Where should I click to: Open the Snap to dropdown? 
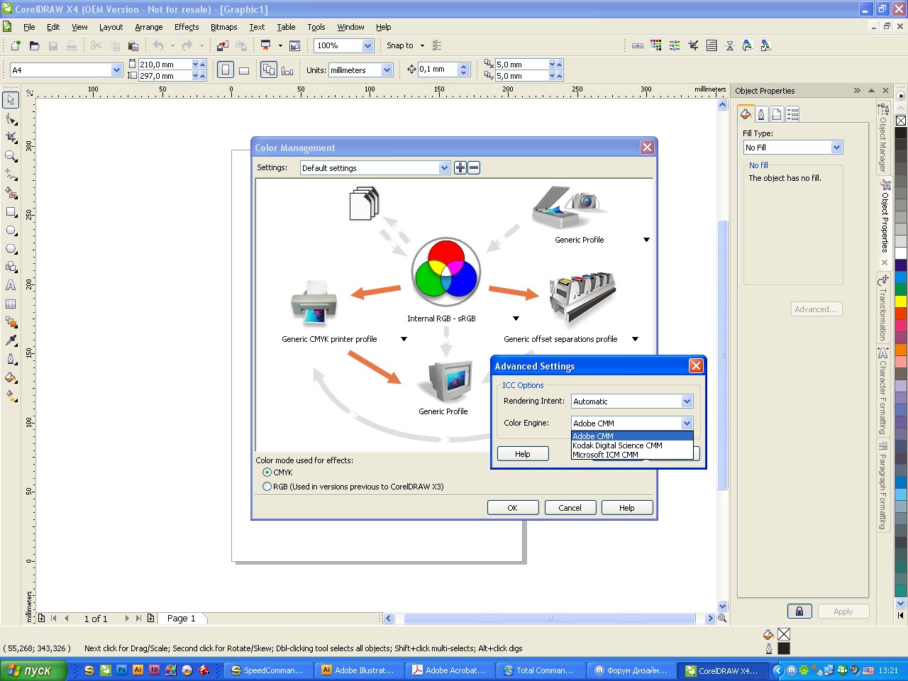click(422, 45)
